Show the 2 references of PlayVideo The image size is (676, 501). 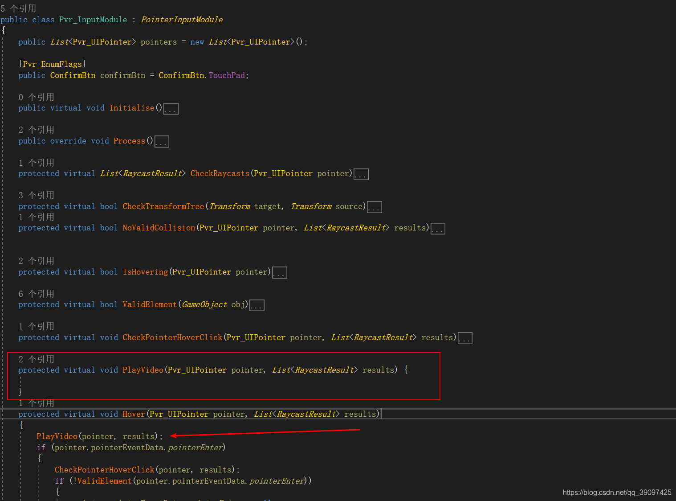pyautogui.click(x=36, y=359)
